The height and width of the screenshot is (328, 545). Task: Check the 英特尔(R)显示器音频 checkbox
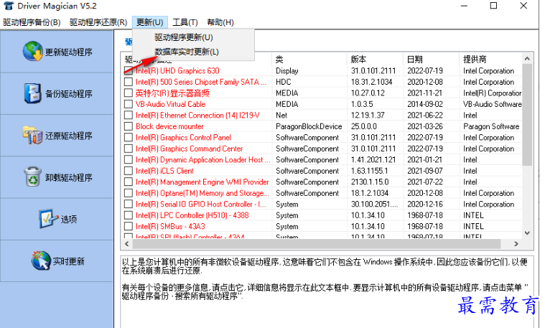(x=129, y=93)
